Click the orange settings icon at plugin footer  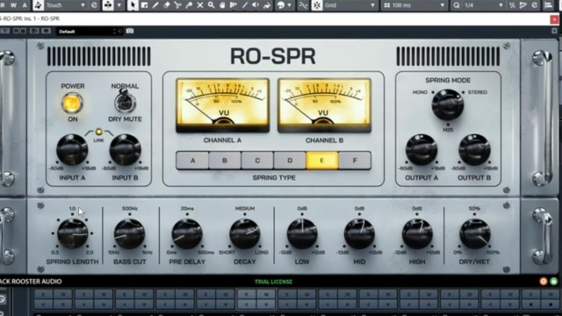544,281
